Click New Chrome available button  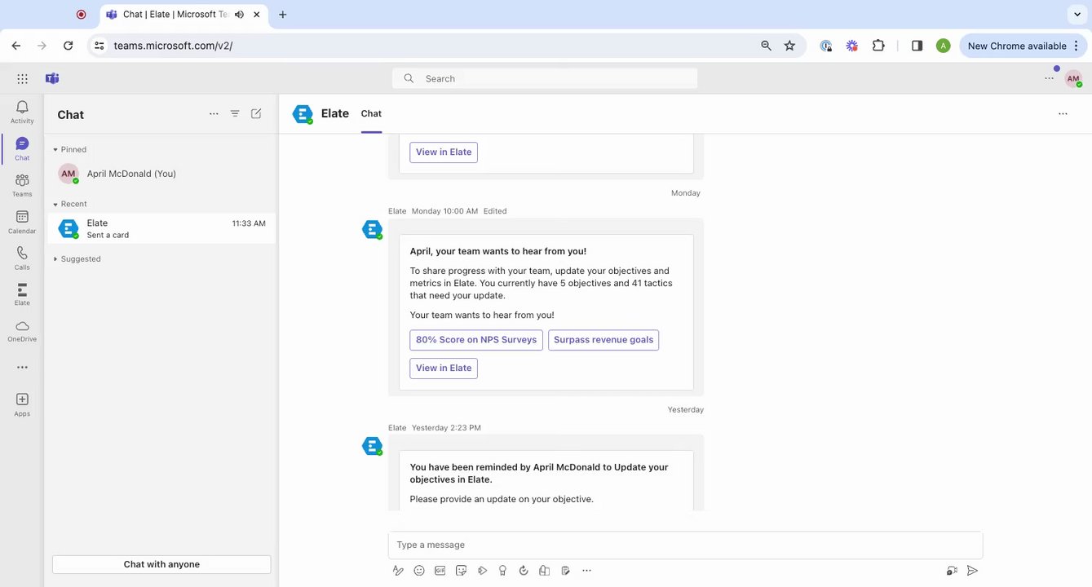click(x=1023, y=46)
